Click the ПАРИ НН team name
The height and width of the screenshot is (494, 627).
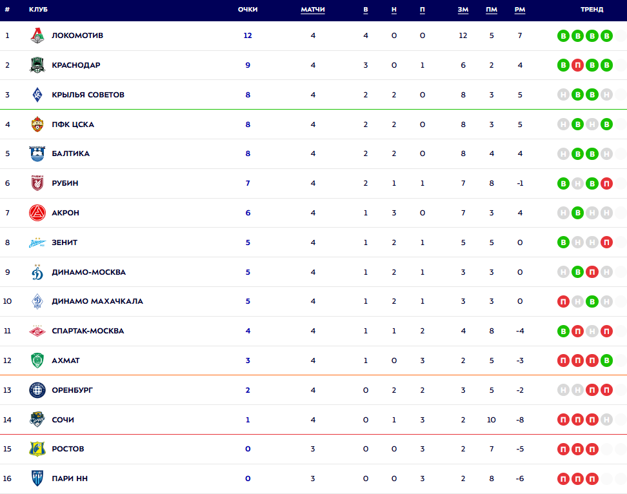click(x=70, y=479)
